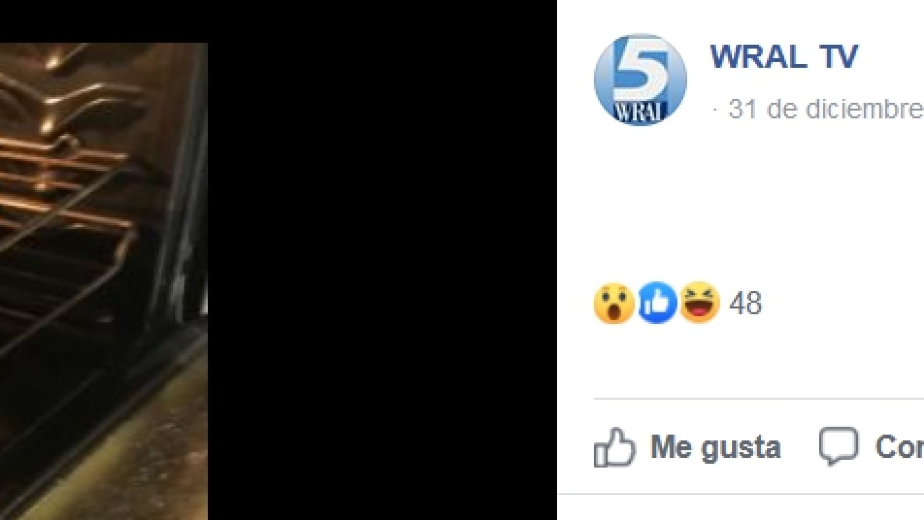Click the comment speech bubble icon
Image resolution: width=924 pixels, height=520 pixels.
(x=838, y=447)
